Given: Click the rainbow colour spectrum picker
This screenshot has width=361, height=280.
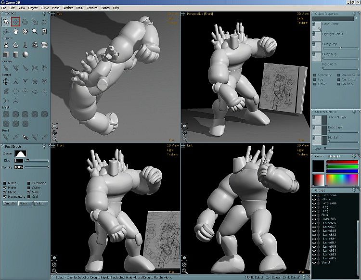Looking at the screenshot, I should pyautogui.click(x=342, y=179).
